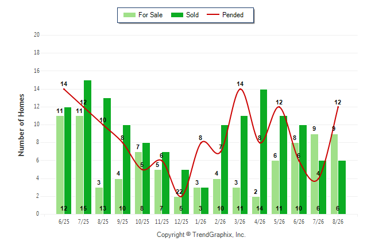Click the 5/26 x-axis label
The width and height of the screenshot is (371, 249).
point(279,221)
